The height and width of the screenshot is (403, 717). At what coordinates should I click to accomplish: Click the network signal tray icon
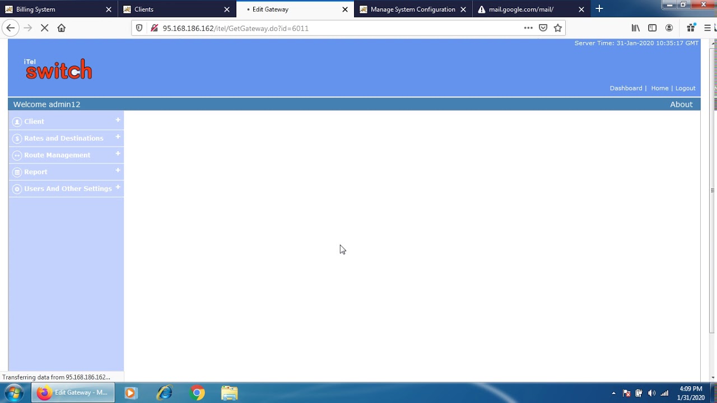[664, 393]
